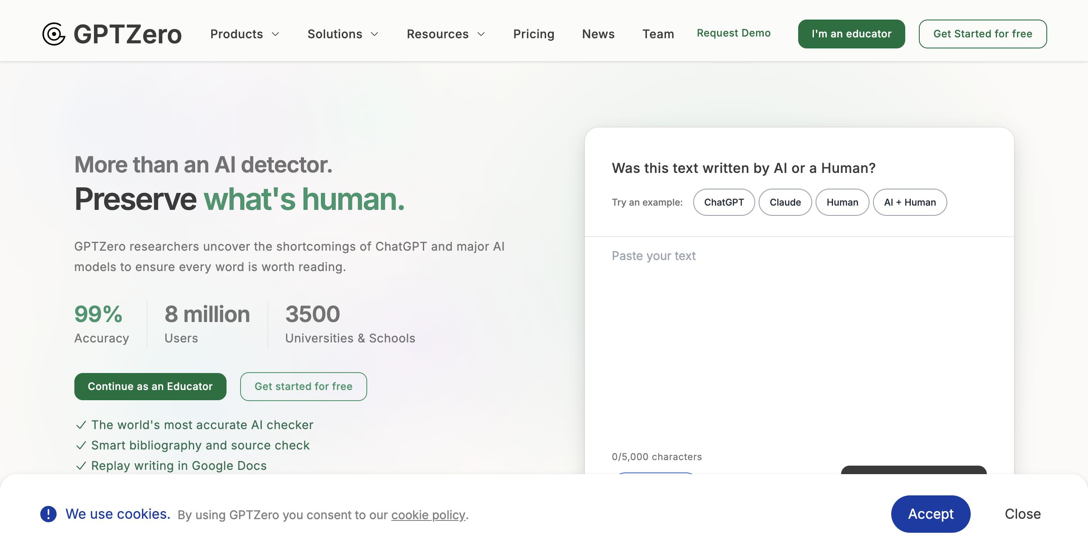Accept the cookies banner
Viewport: 1088px width, 554px height.
[x=931, y=514]
